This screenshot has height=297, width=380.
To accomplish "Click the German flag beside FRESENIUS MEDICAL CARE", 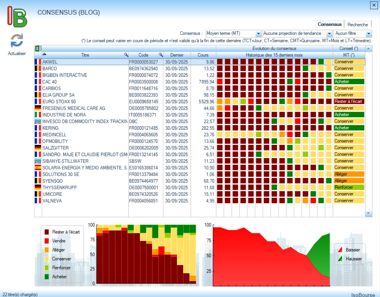I will point(38,108).
